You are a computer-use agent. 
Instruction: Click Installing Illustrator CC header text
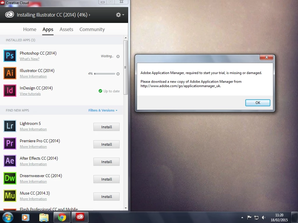pyautogui.click(x=52, y=15)
